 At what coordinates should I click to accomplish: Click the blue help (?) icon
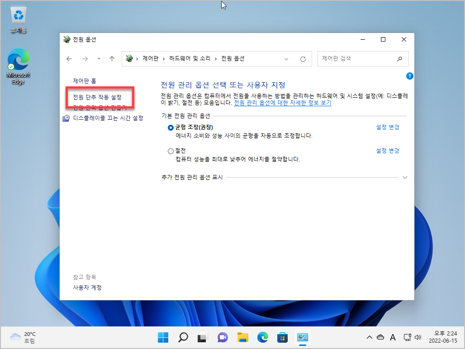click(409, 76)
